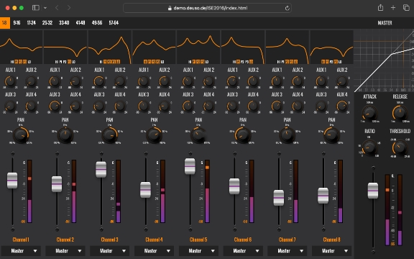Image resolution: width=414 pixels, height=259 pixels.
Task: Click the browser forward arrow
Action: point(69,8)
